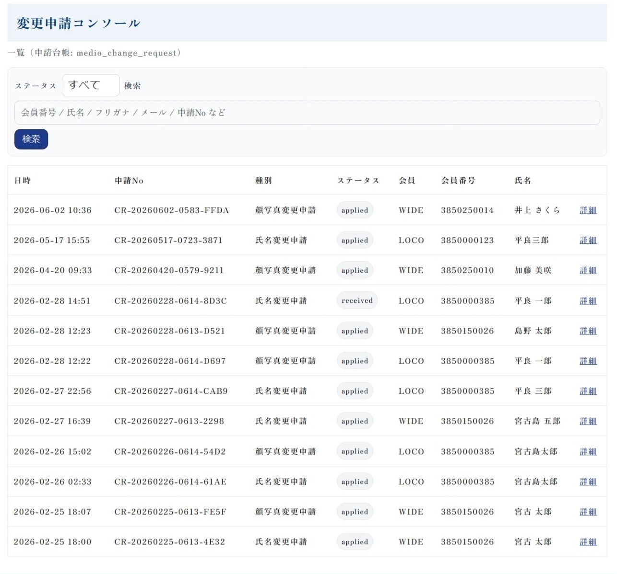Click the name 島野 太郎
Viewport: 617px width, 574px height.
[x=533, y=331]
